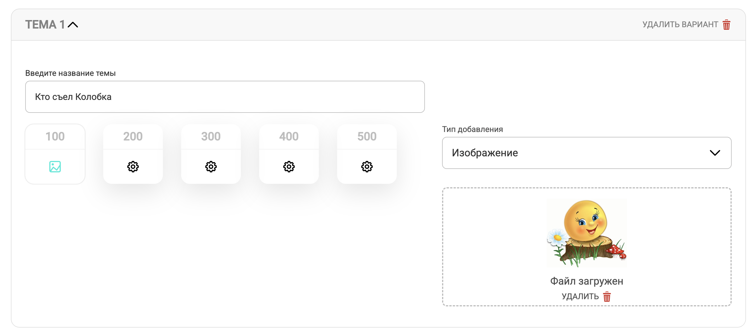Open the image icon in the 100 card
750x335 pixels.
pyautogui.click(x=55, y=167)
